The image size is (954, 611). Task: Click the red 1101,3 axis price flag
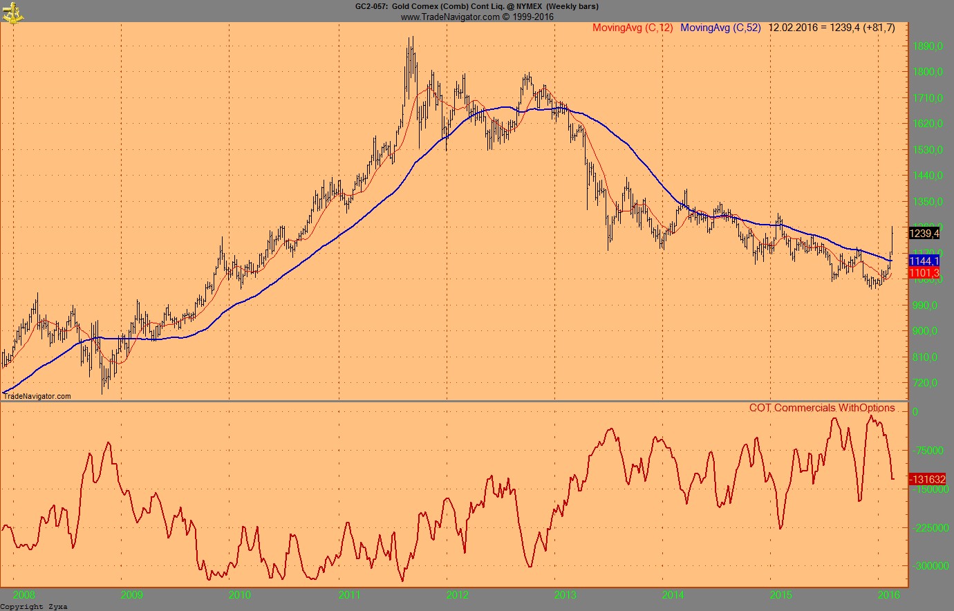click(x=924, y=274)
